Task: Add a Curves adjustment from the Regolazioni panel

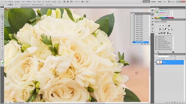Action: point(166,25)
